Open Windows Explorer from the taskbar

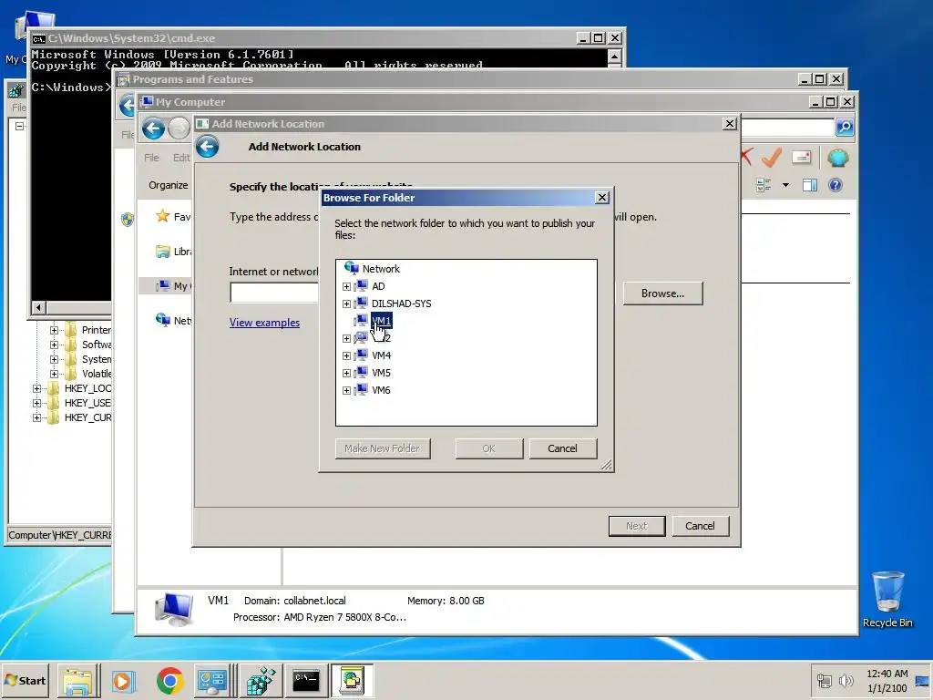[78, 681]
